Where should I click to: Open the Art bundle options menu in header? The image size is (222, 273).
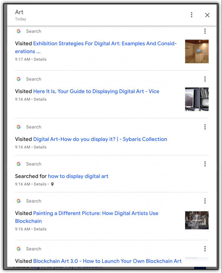(x=191, y=15)
